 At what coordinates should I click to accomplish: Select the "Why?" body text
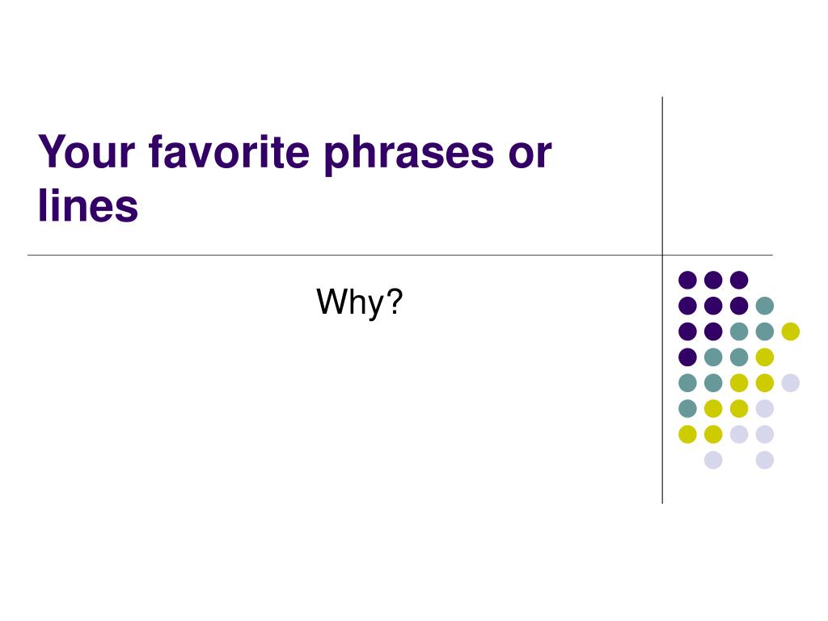[x=360, y=302]
